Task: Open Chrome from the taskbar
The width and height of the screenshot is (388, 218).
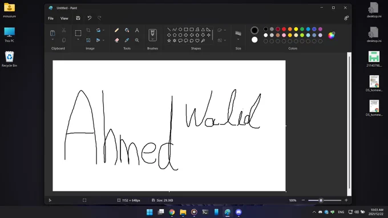Action: [x=172, y=212]
